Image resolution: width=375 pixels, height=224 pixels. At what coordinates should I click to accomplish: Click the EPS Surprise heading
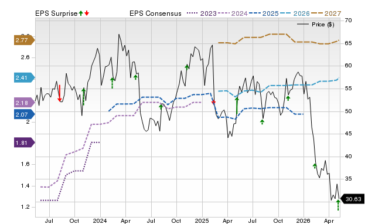(x=56, y=13)
